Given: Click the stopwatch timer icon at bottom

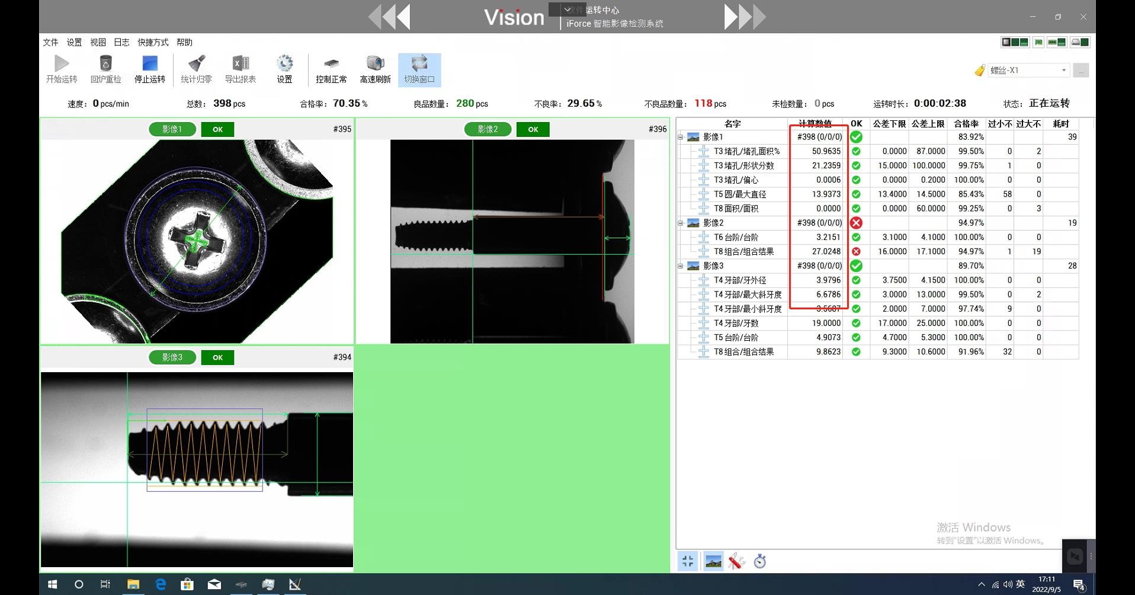Looking at the screenshot, I should [x=760, y=561].
